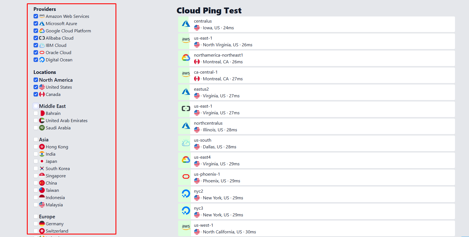The width and height of the screenshot is (469, 237).
Task: Click the DigitalOcean icon beside nyc3
Action: pos(186,211)
